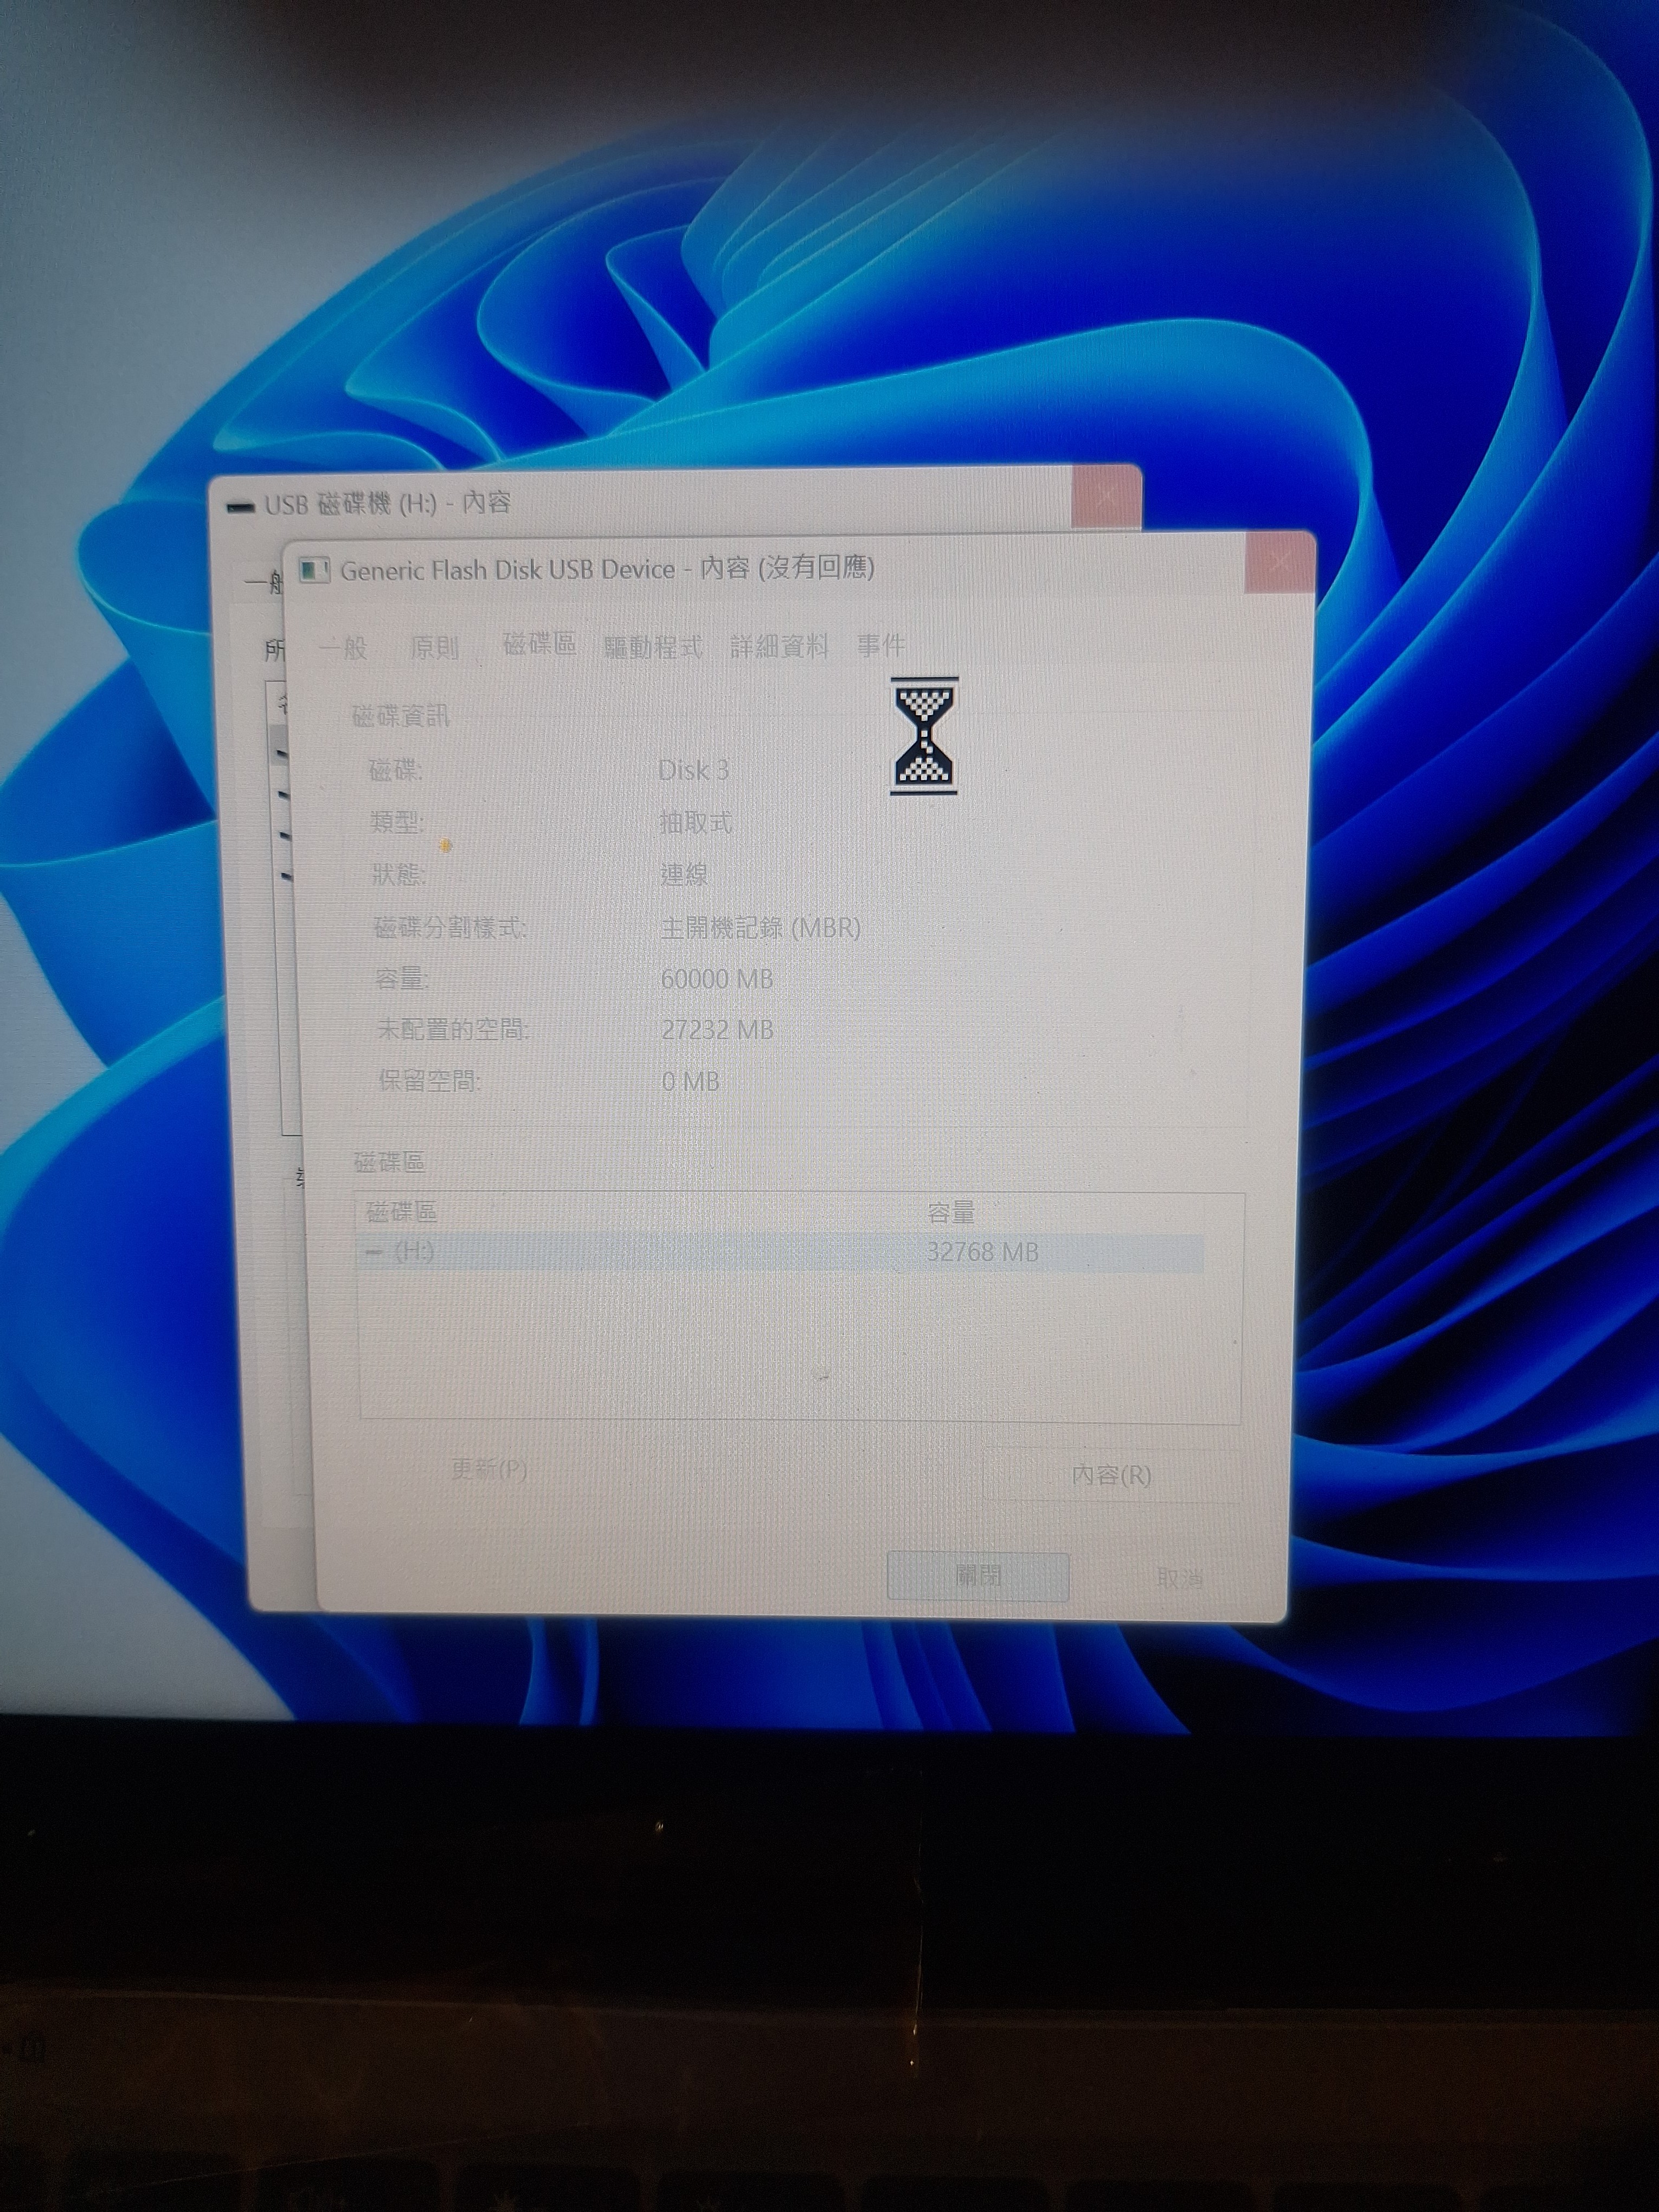Click the 磁碟區 column header
The width and height of the screenshot is (1659, 2212).
(x=402, y=1213)
